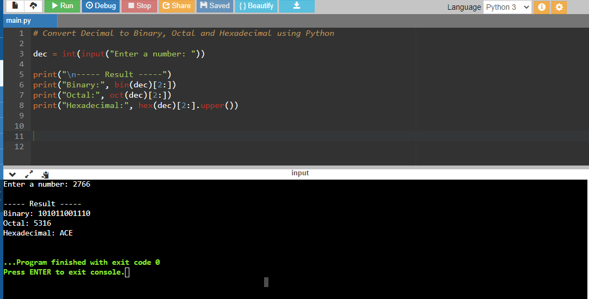Click the comment text on line 1
This screenshot has height=299, width=589.
click(183, 33)
